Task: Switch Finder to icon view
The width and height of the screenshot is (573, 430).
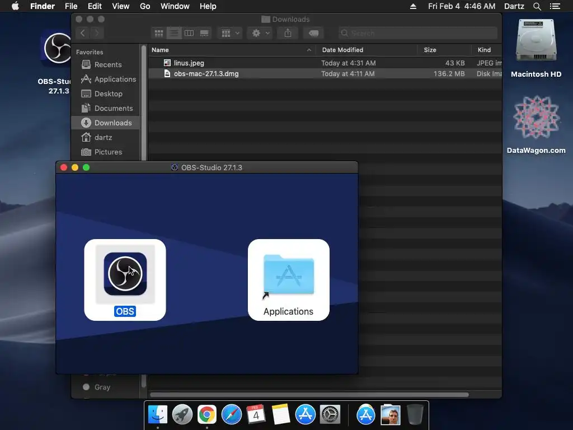Action: click(x=158, y=33)
